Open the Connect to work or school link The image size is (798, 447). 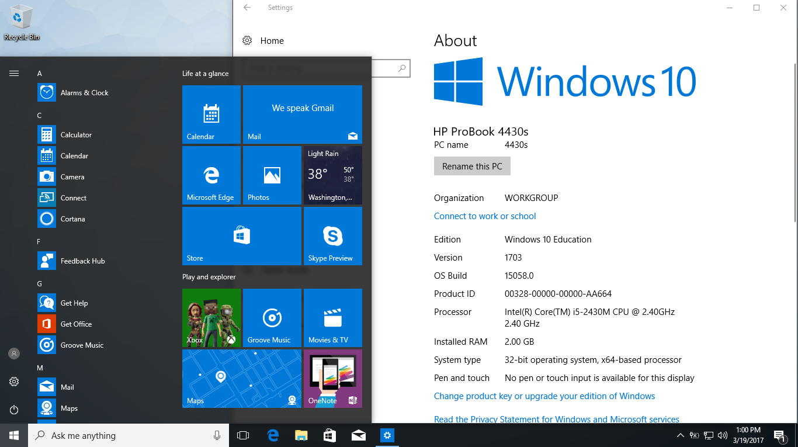coord(484,216)
